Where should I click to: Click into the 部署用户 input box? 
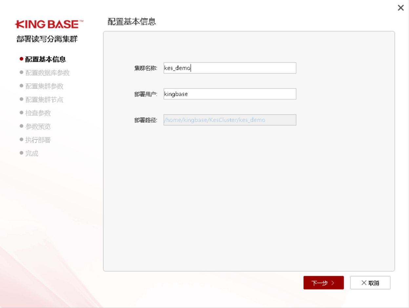point(230,94)
